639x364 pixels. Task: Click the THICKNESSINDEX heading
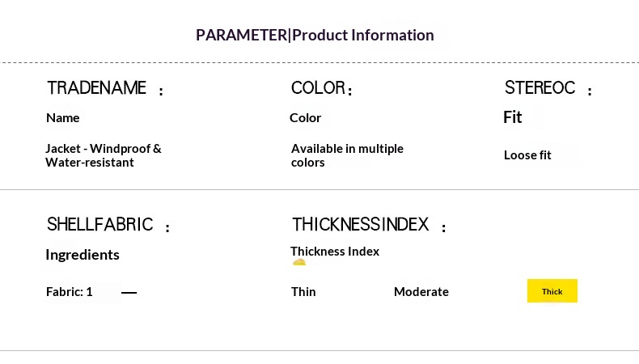click(x=360, y=225)
